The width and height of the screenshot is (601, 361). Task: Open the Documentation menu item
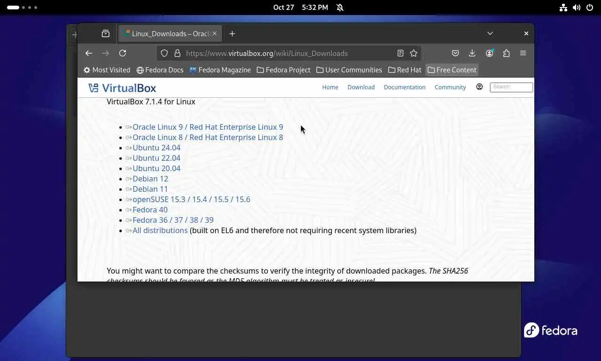[405, 87]
